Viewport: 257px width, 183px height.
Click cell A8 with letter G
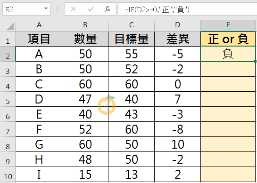point(39,144)
